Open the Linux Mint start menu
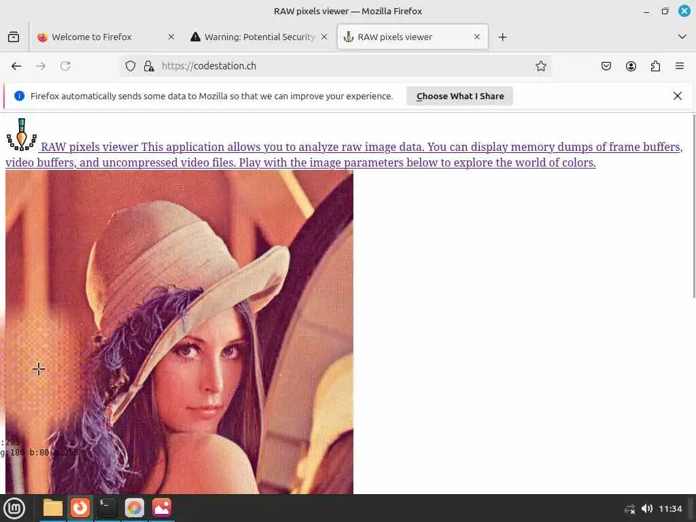The width and height of the screenshot is (696, 522). [15, 508]
